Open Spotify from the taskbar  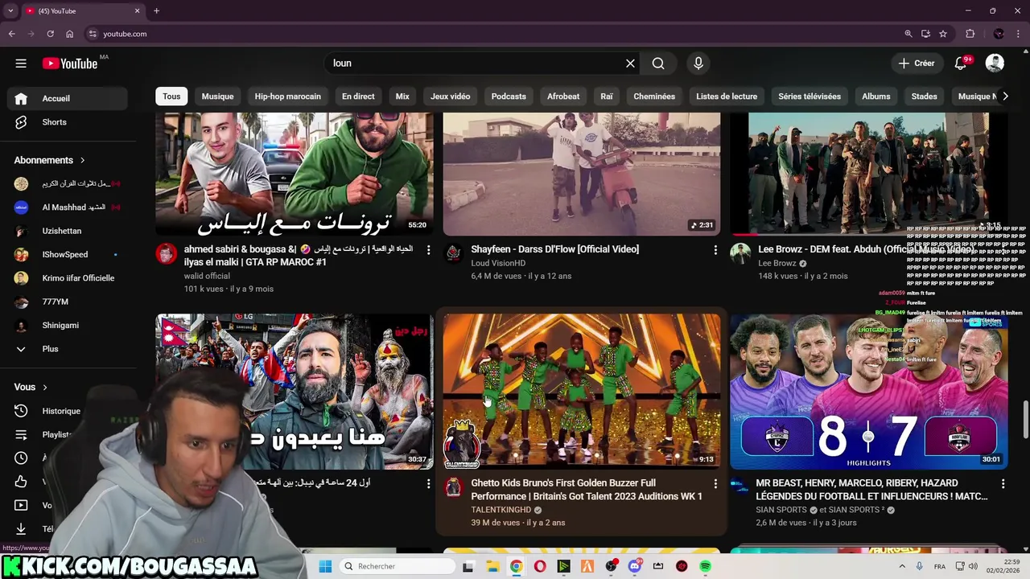click(x=705, y=566)
